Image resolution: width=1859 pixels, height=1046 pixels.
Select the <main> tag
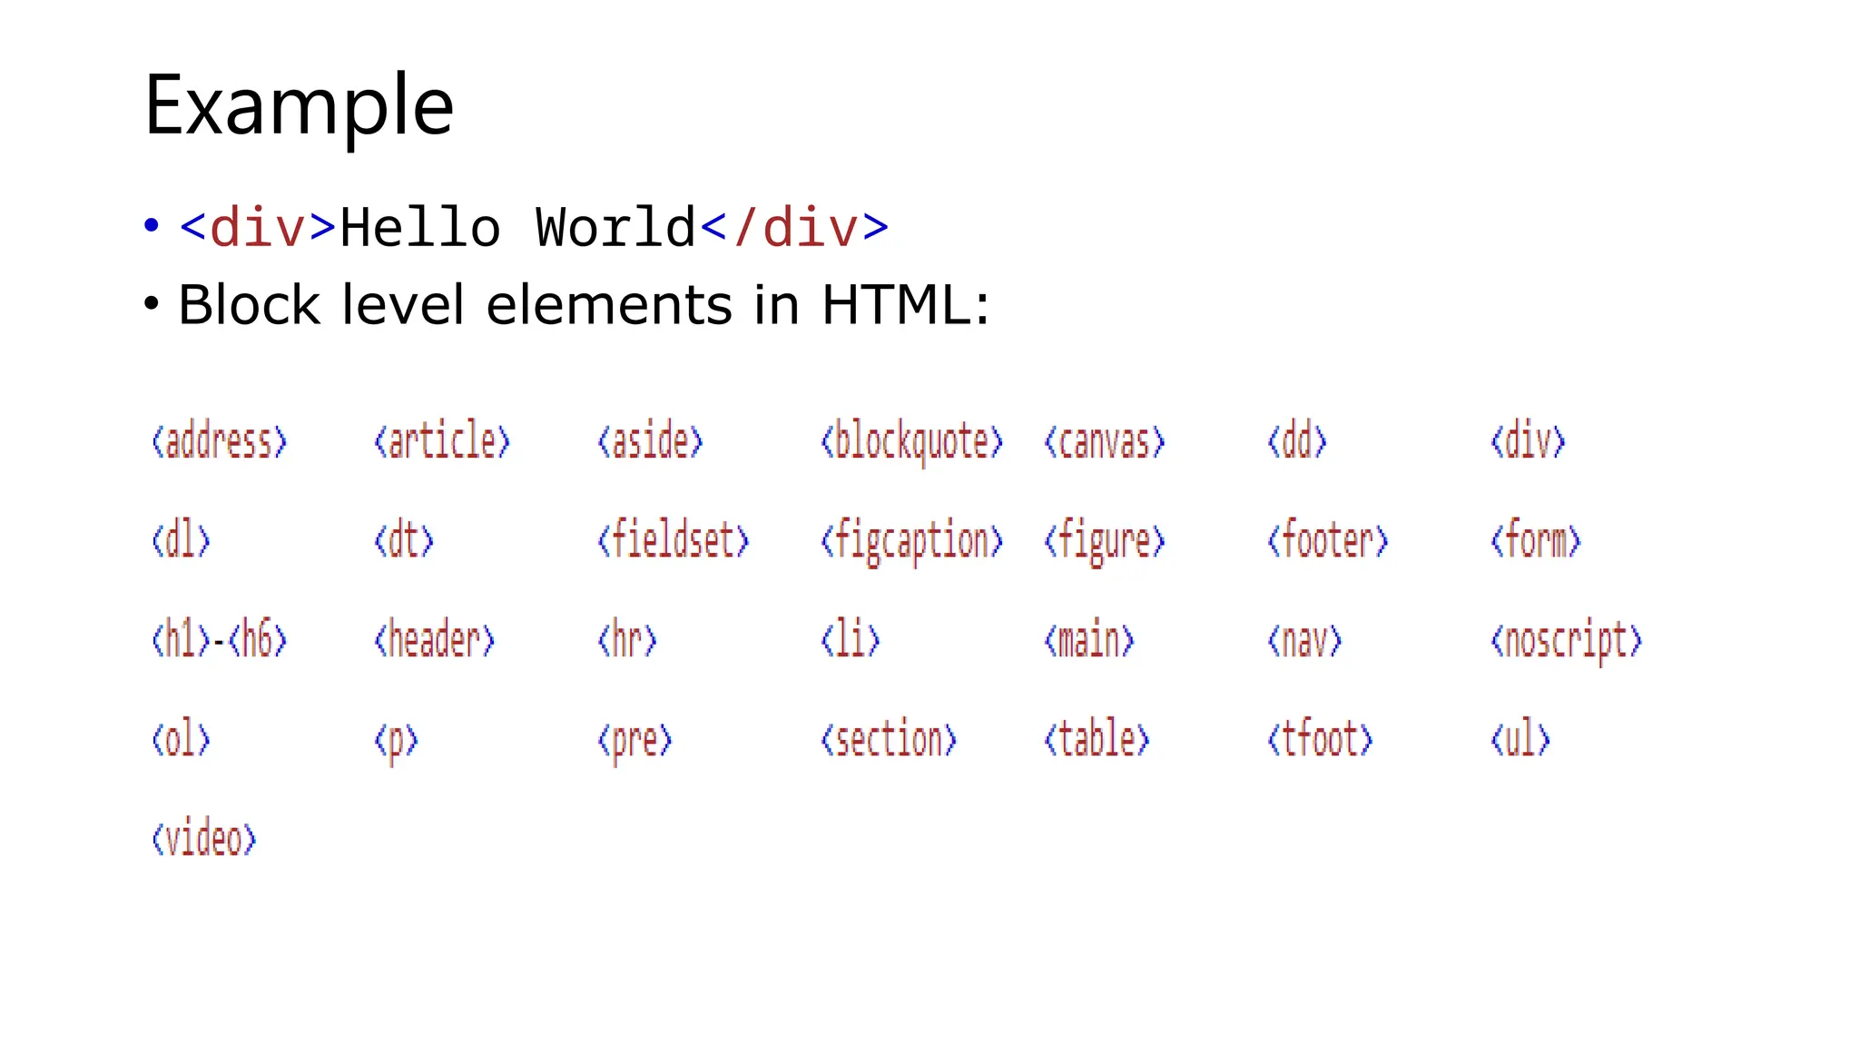click(x=1089, y=640)
